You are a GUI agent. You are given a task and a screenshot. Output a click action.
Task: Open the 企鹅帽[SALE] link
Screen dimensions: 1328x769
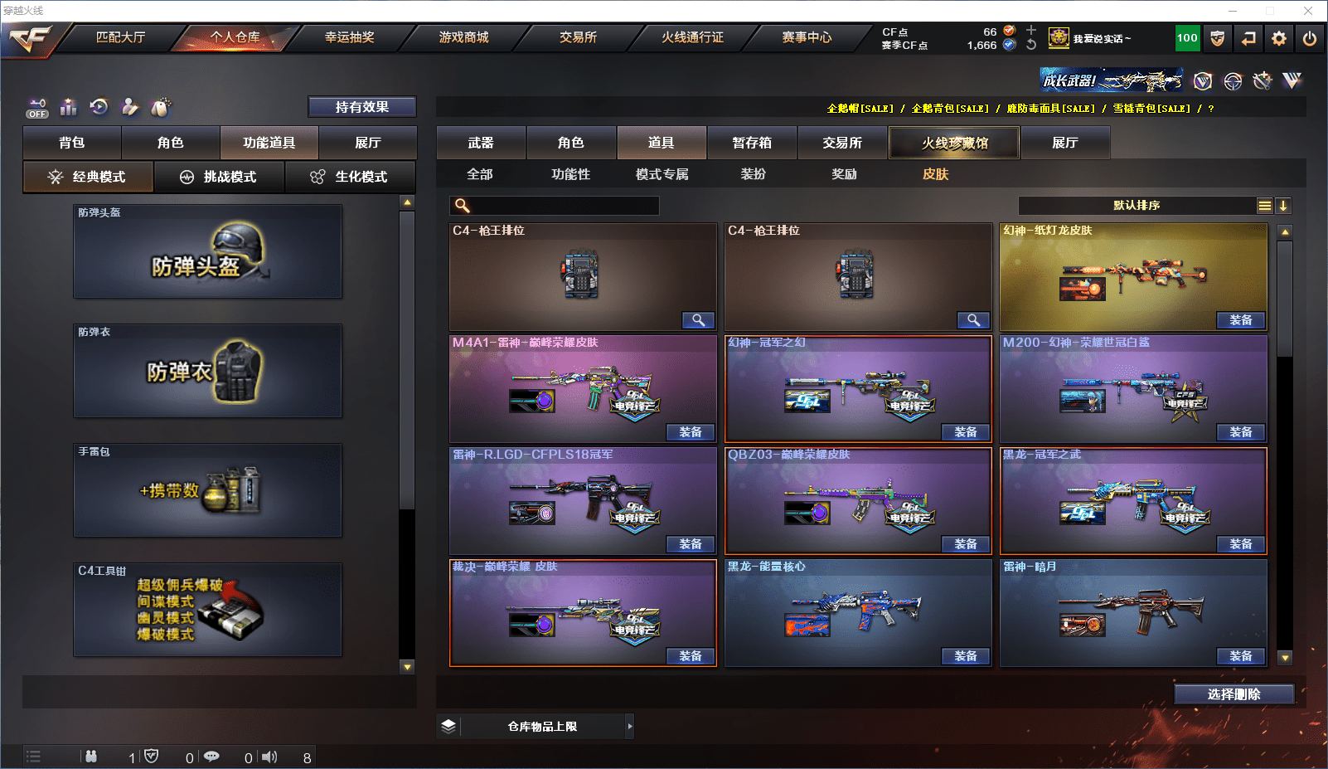point(860,109)
